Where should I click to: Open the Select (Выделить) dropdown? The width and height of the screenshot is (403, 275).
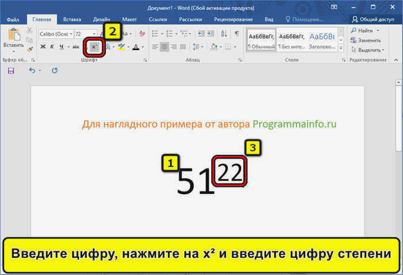pyautogui.click(x=367, y=50)
